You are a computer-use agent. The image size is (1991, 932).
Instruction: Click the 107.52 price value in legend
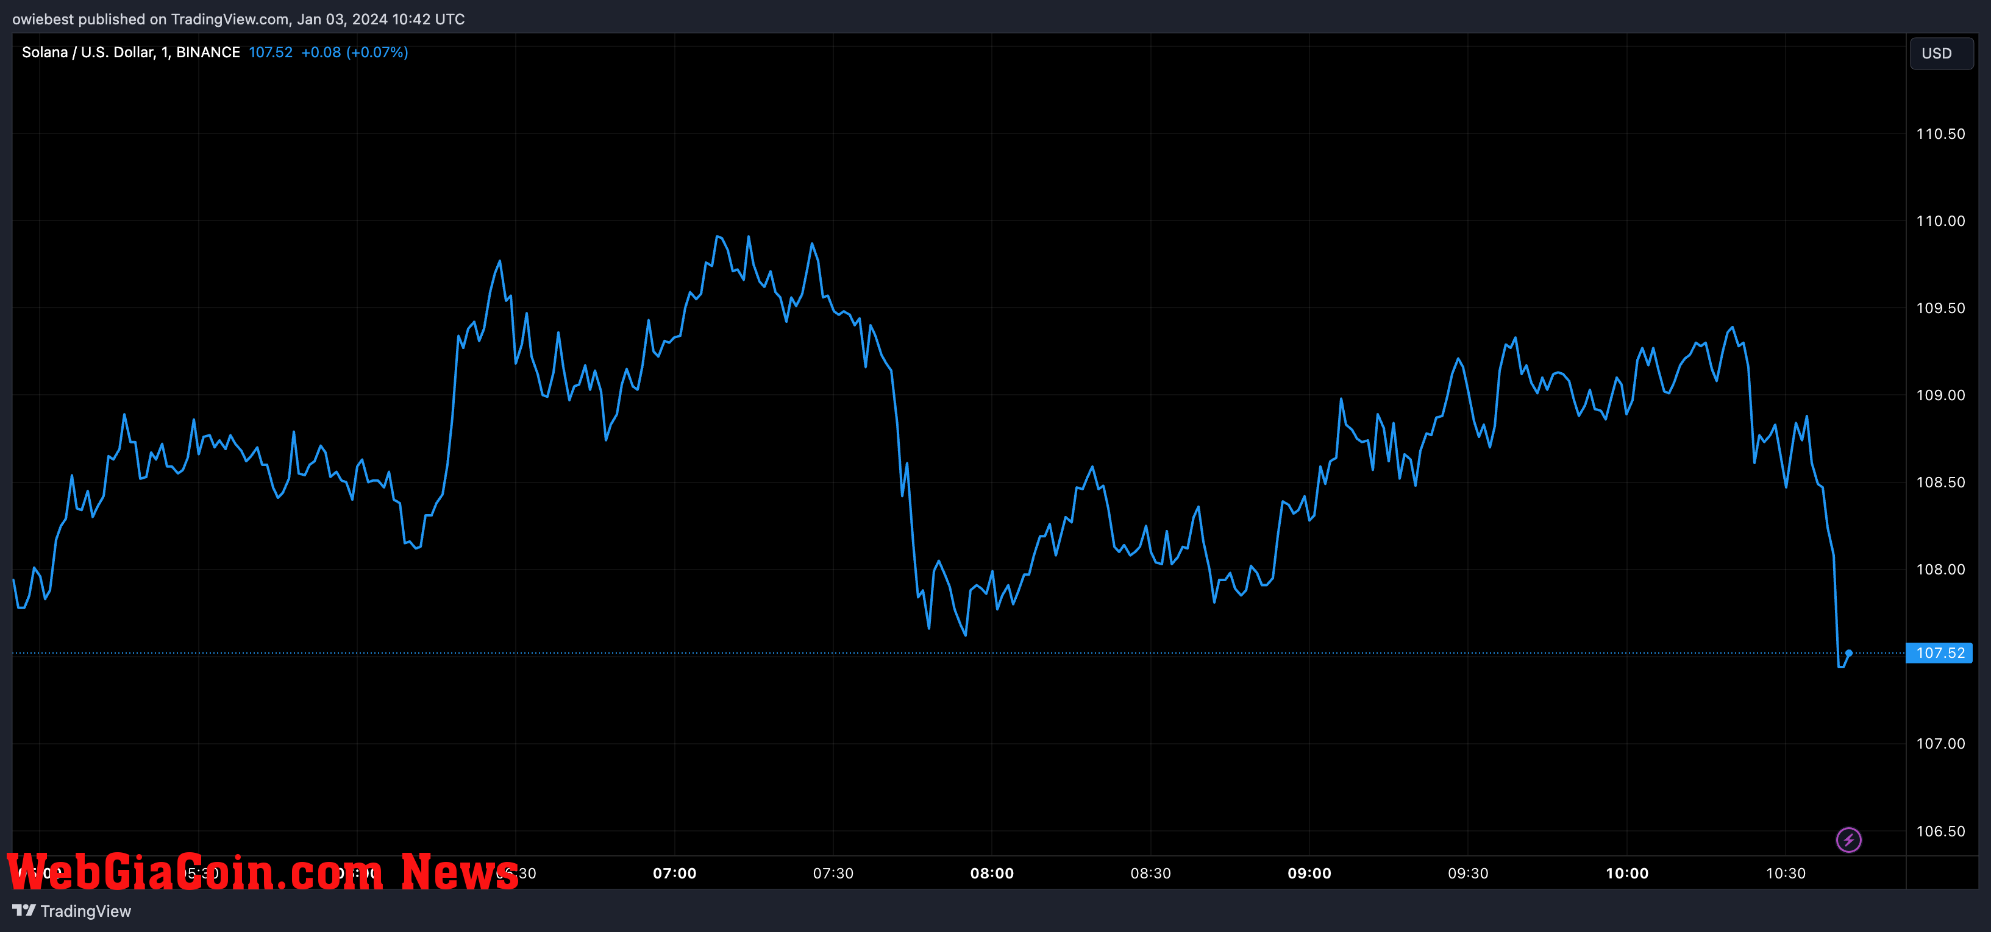click(x=271, y=52)
